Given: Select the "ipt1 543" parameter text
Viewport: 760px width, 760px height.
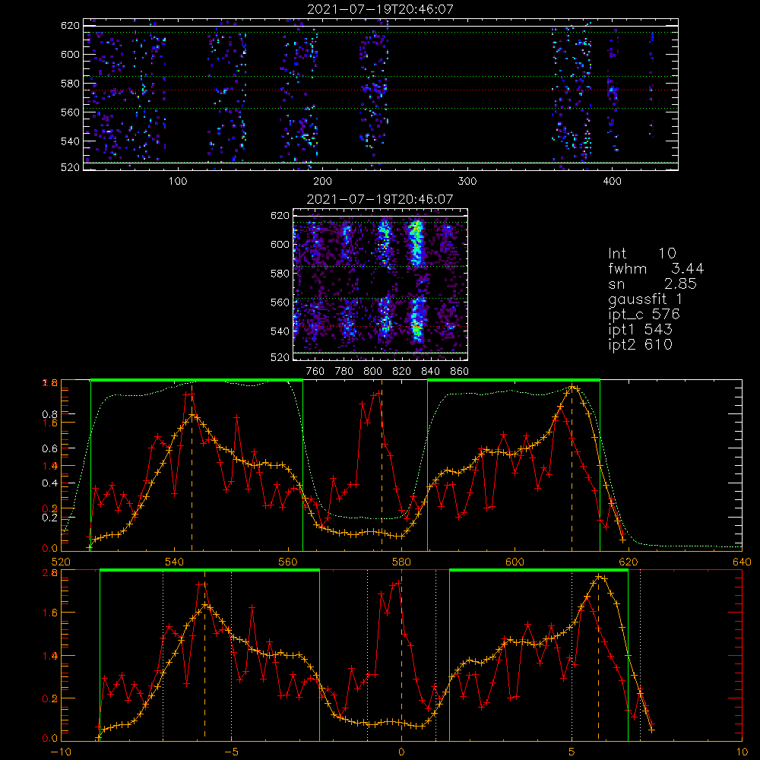Looking at the screenshot, I should tap(640, 329).
